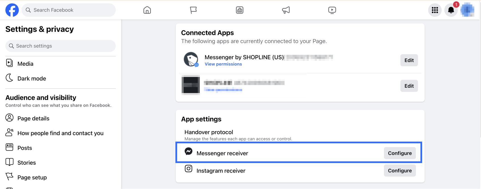Configure the Instagram receiver
This screenshot has height=189, width=481.
tap(400, 171)
